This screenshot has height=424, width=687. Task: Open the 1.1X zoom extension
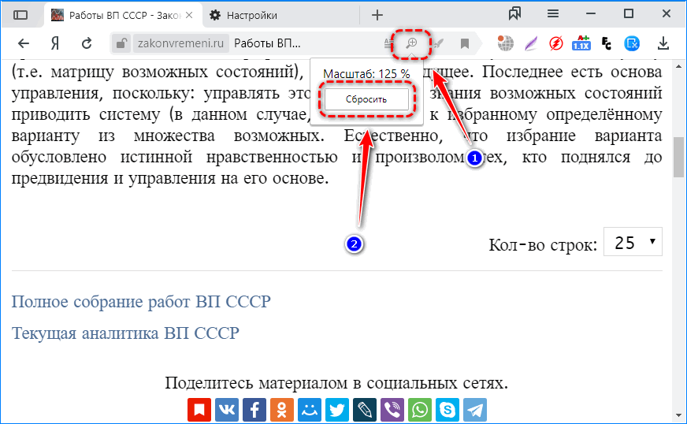pyautogui.click(x=581, y=43)
